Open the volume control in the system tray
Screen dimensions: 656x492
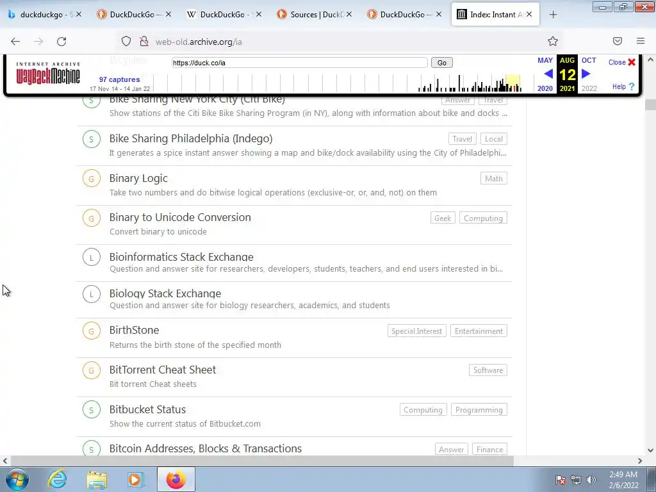coord(591,480)
